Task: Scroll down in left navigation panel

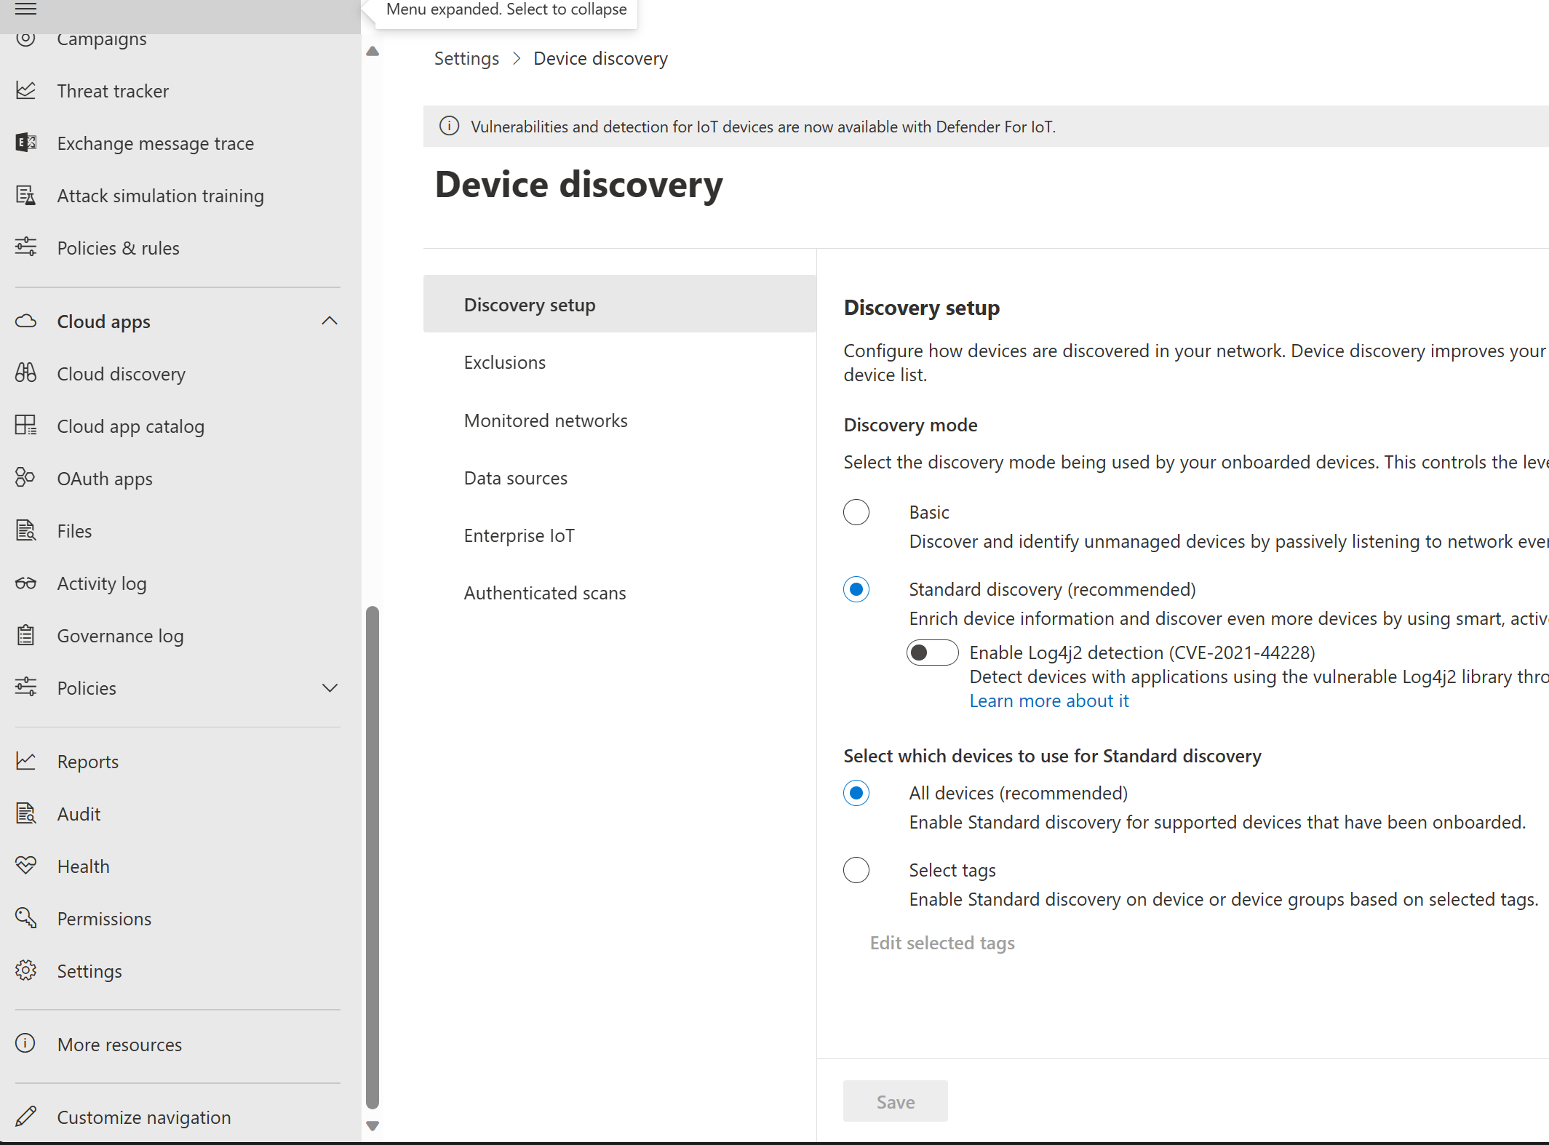Action: [373, 1125]
